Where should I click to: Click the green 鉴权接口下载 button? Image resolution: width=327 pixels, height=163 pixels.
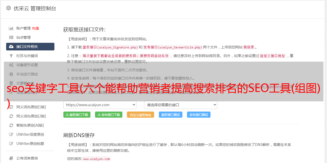pos(77,115)
